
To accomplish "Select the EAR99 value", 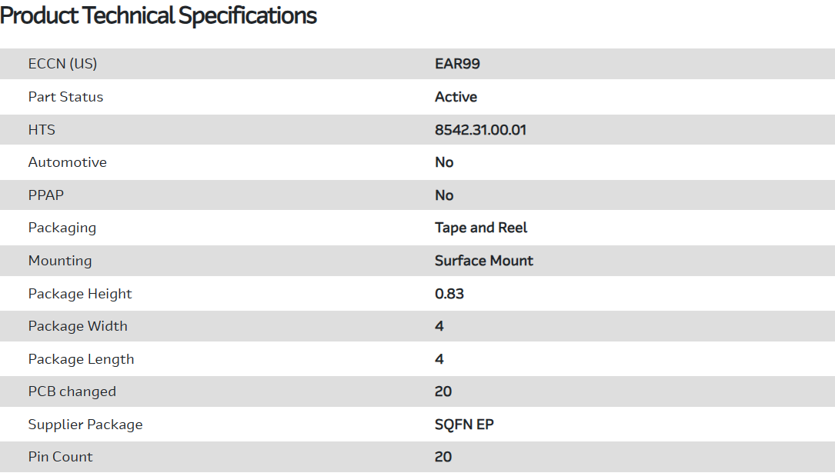I will coord(457,64).
